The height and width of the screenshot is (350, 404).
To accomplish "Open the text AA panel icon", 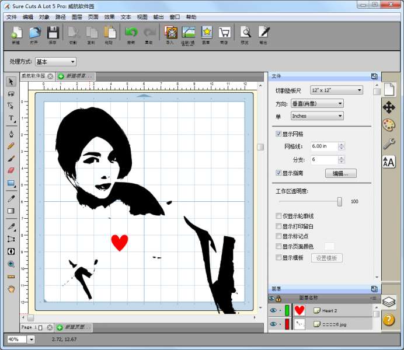I will click(389, 162).
